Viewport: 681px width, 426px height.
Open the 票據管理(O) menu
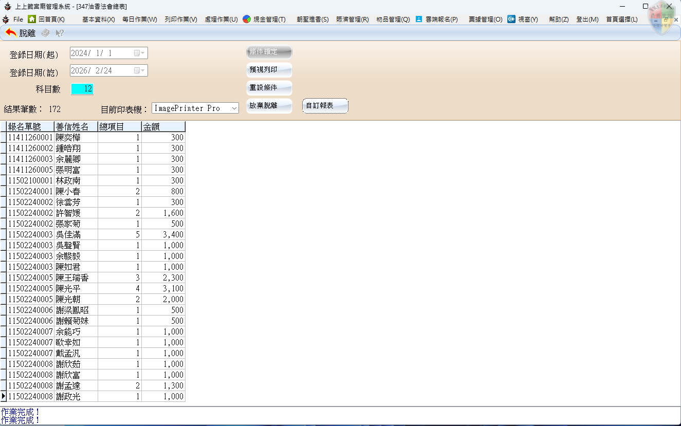pyautogui.click(x=485, y=20)
